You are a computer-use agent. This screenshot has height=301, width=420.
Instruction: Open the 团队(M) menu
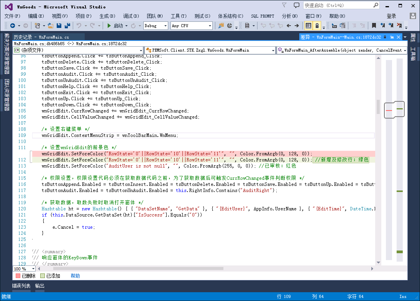tap(155, 16)
